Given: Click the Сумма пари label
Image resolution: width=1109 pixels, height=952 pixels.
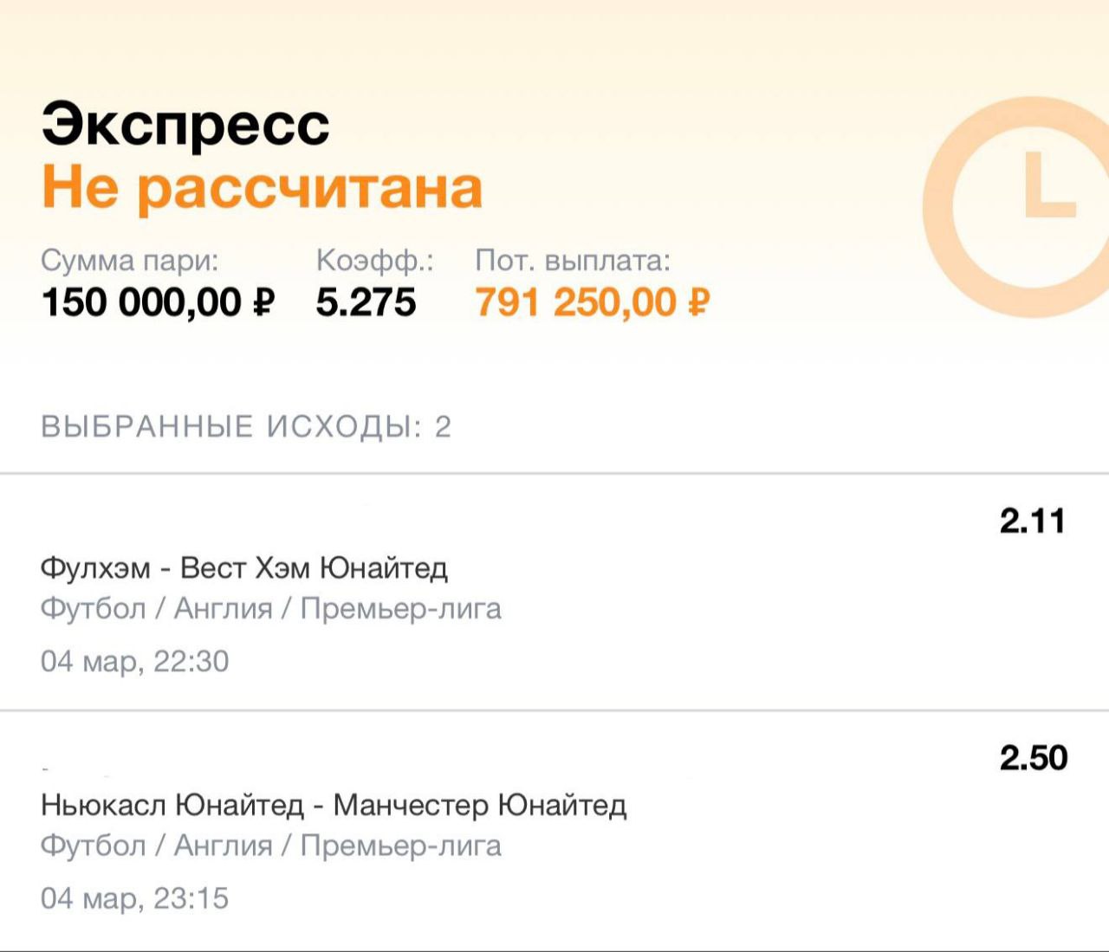Looking at the screenshot, I should [130, 260].
